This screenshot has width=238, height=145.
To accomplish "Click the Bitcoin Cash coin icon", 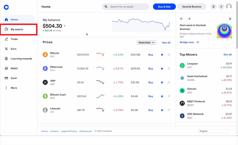I will pyautogui.click(x=45, y=96).
